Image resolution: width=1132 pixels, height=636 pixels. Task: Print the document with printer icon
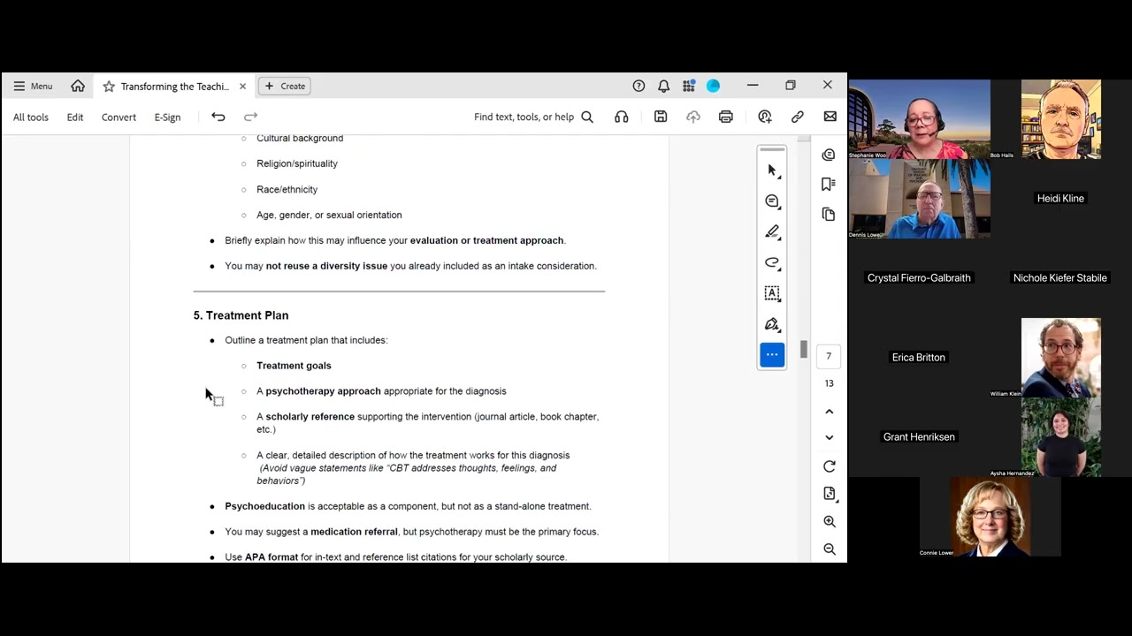point(726,117)
